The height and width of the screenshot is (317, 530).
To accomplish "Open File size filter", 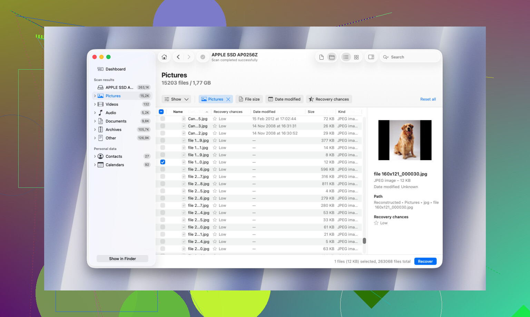I will [249, 99].
